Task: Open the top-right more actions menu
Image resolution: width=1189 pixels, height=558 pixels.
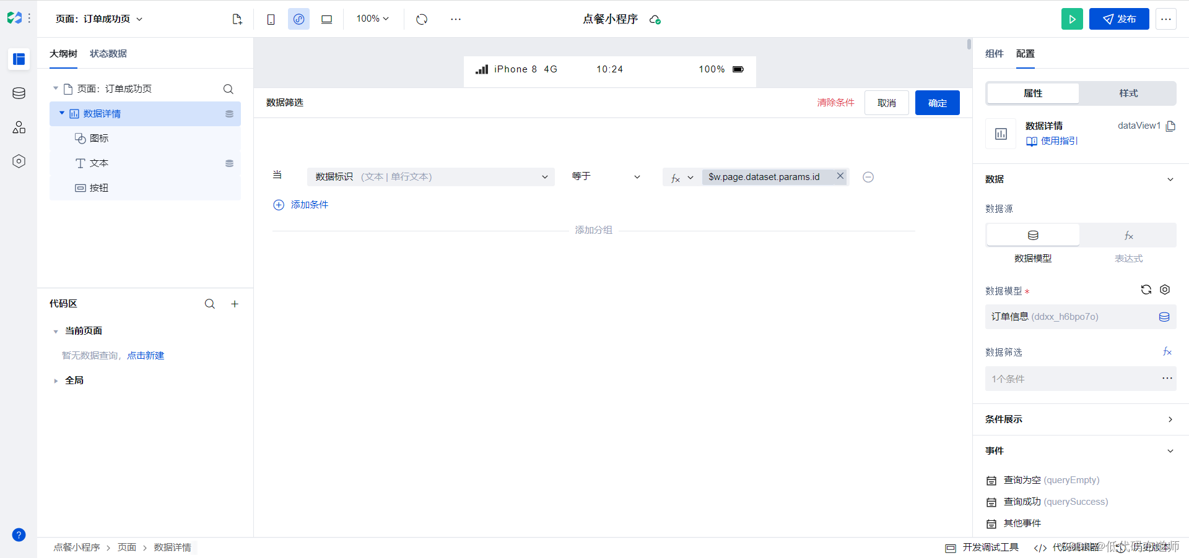Action: [x=1166, y=19]
